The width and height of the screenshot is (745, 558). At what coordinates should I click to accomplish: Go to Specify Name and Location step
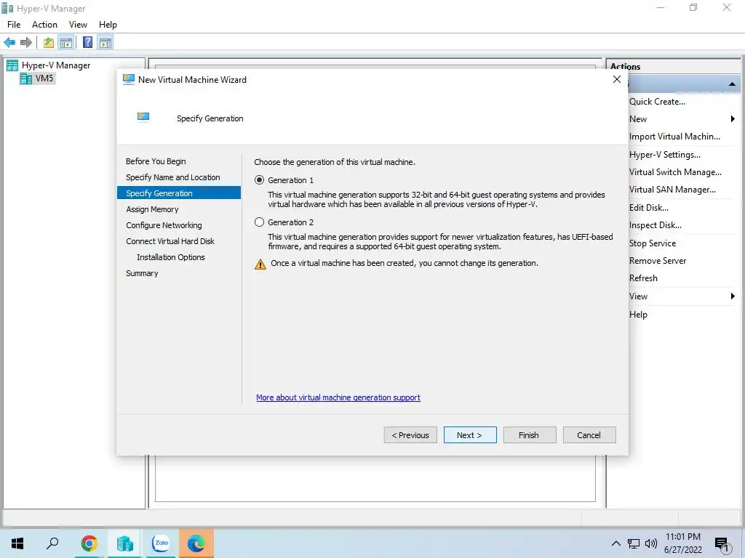tap(173, 177)
